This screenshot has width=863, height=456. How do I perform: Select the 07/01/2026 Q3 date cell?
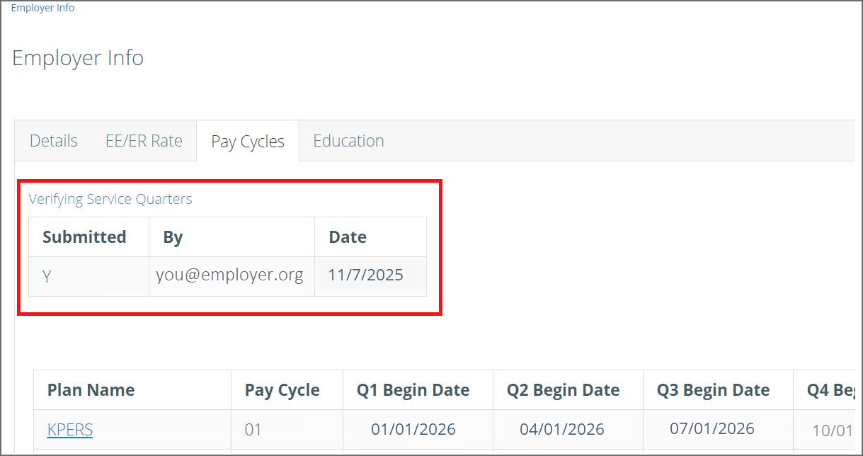coord(712,428)
